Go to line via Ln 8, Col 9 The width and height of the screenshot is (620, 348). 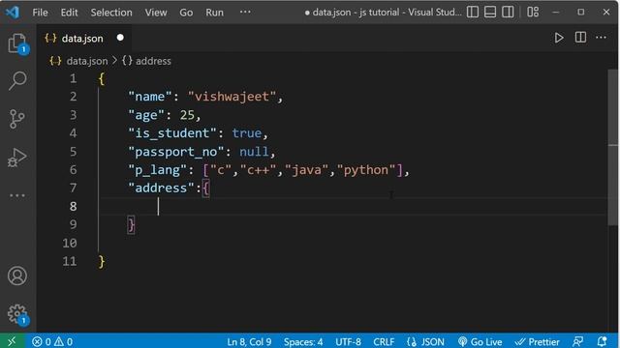pos(249,341)
